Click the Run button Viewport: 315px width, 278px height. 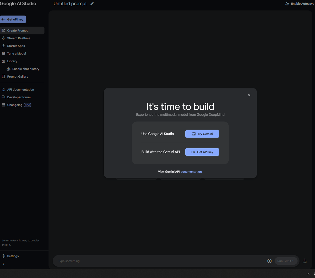coord(286,261)
